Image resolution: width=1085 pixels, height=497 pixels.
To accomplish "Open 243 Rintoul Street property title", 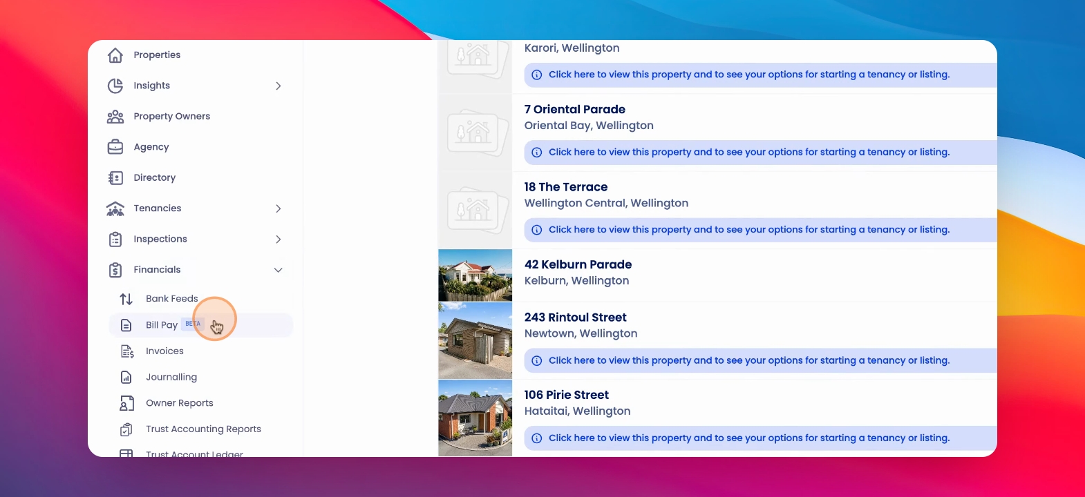I will pos(576,318).
